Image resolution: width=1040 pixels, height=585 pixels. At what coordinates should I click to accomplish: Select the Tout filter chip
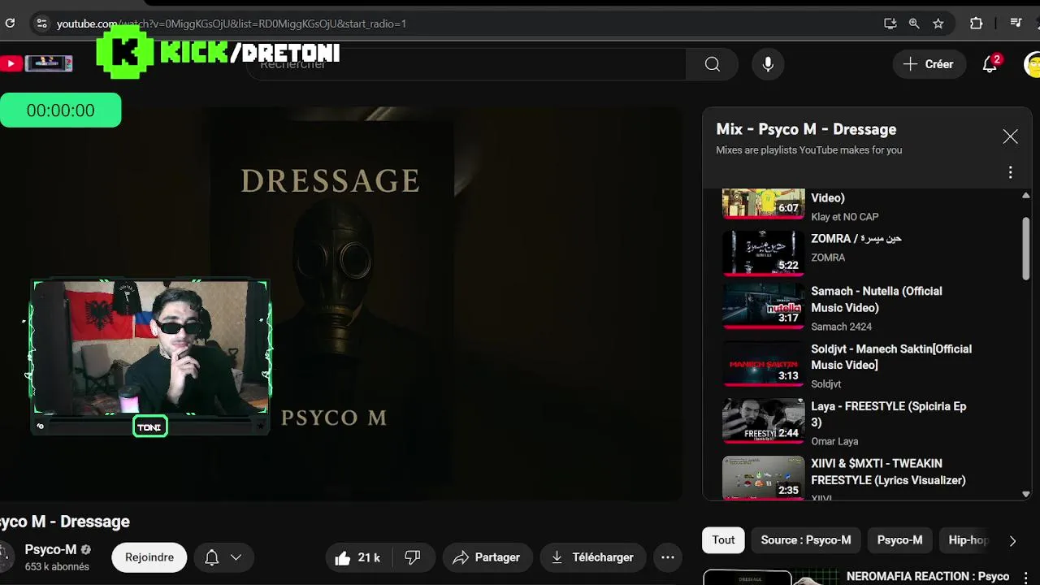coord(723,539)
